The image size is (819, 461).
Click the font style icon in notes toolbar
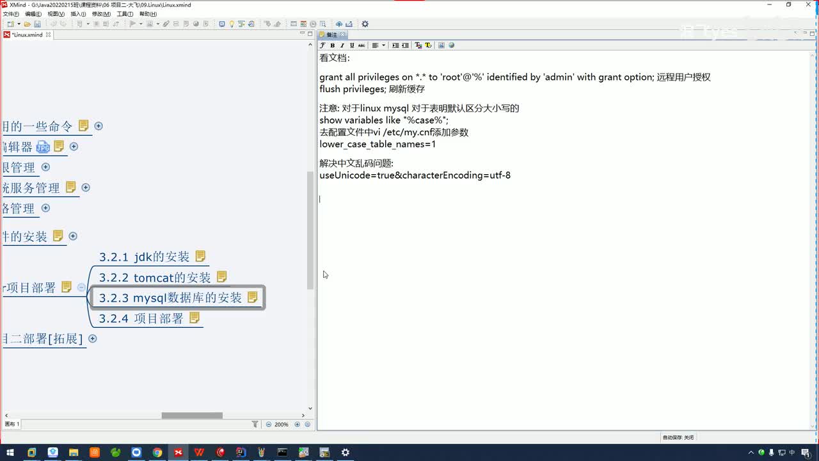click(x=322, y=45)
